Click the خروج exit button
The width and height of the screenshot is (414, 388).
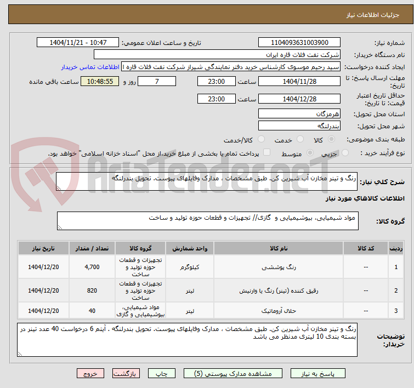tap(90, 374)
